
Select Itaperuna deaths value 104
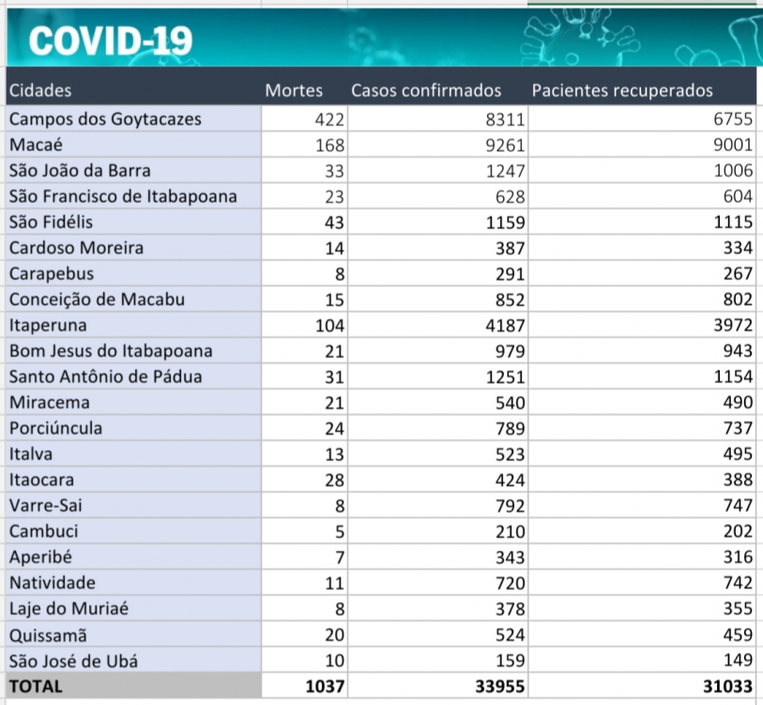coord(330,325)
